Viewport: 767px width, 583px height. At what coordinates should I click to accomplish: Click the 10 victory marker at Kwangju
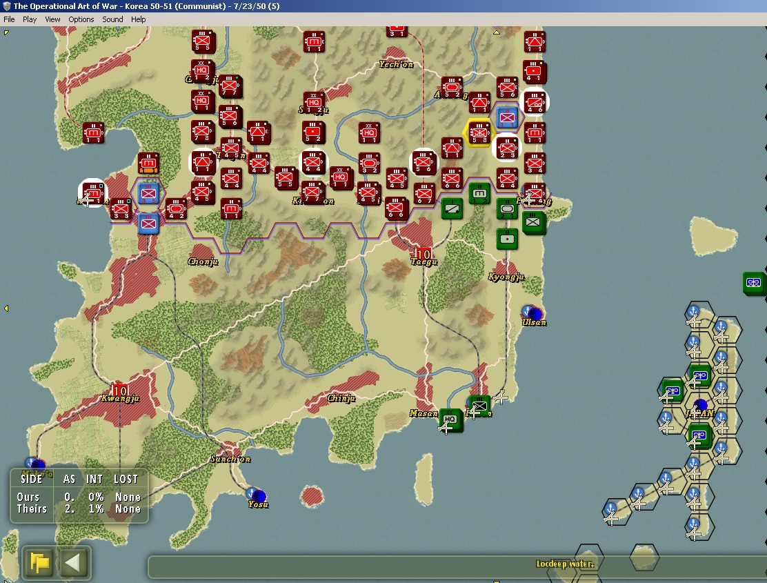click(119, 390)
